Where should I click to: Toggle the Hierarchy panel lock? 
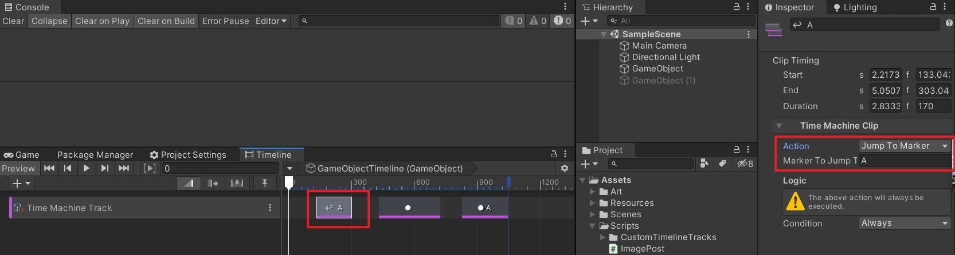737,7
